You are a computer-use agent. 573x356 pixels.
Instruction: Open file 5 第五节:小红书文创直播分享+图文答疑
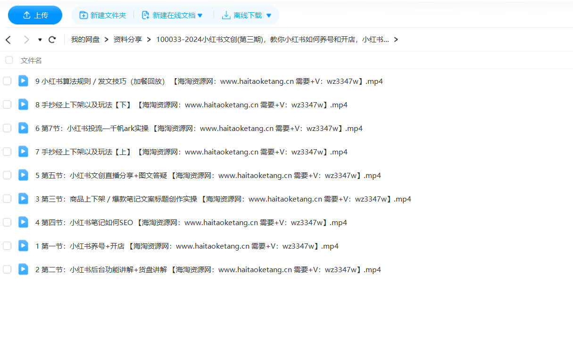point(208,175)
